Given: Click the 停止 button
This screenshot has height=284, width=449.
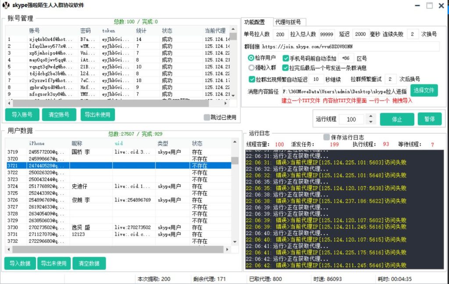Looking at the screenshot, I should (396, 120).
